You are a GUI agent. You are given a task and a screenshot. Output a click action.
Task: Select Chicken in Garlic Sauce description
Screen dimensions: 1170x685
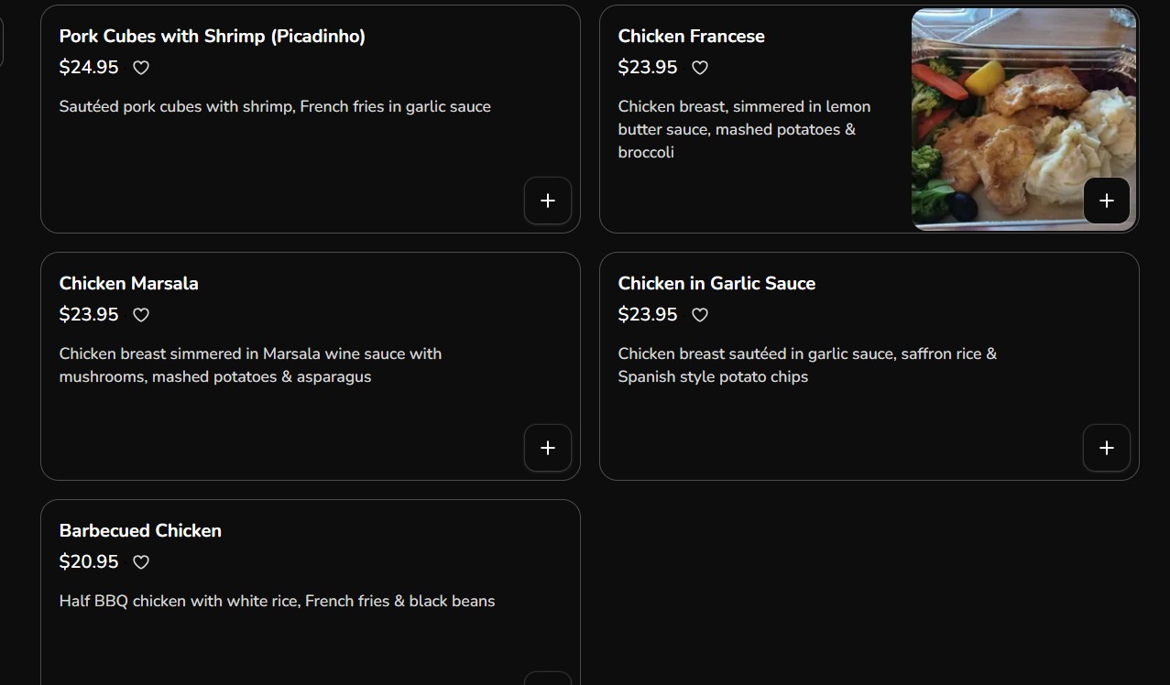(x=806, y=364)
